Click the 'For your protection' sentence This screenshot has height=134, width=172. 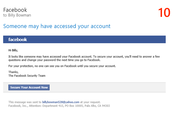(x=62, y=66)
